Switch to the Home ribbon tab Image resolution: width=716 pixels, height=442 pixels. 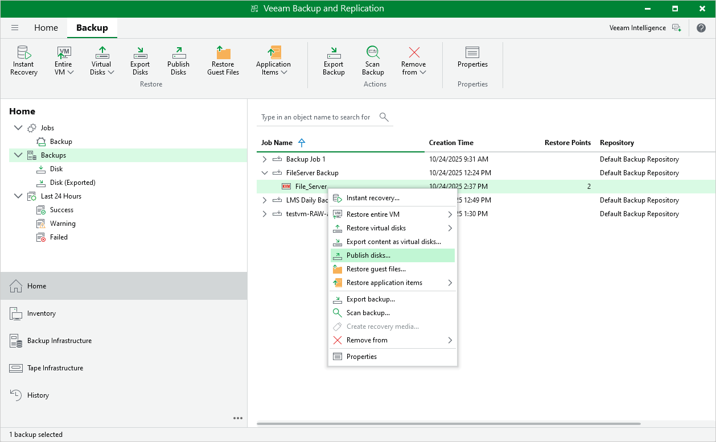(x=46, y=28)
